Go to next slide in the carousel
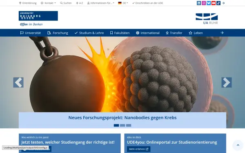245x153 pixels. [x=227, y=82]
